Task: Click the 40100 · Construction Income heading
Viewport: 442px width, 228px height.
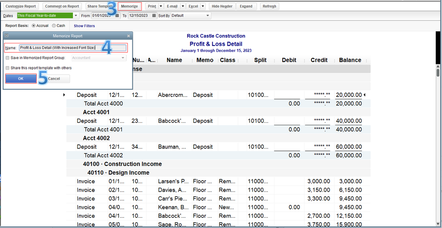Action: click(x=123, y=164)
